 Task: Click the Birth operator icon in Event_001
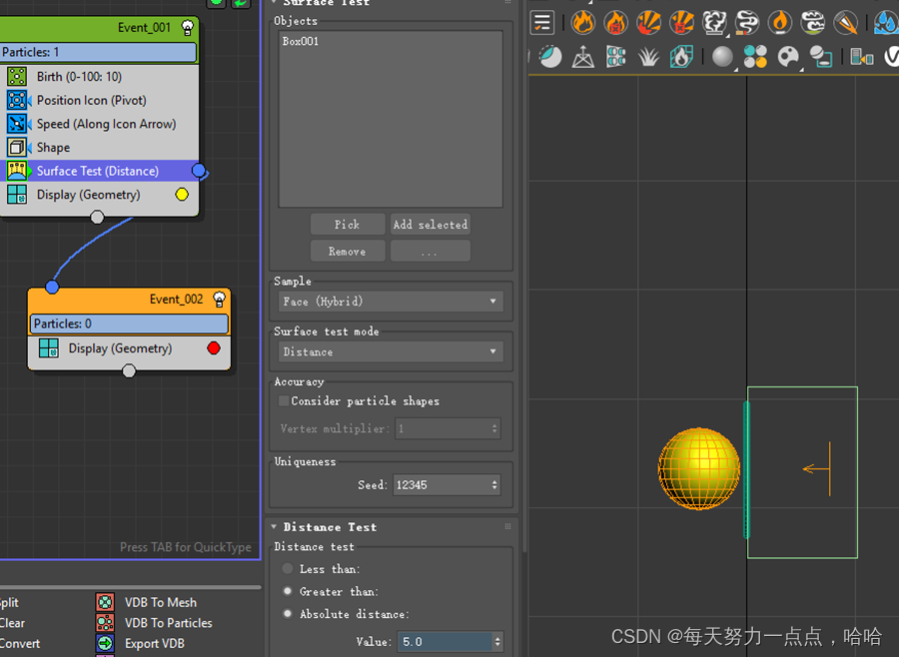(x=17, y=76)
